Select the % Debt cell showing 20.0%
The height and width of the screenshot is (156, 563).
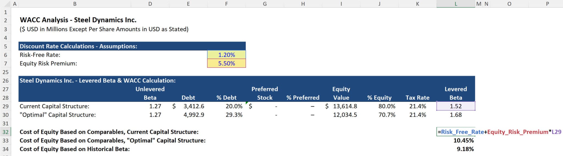click(234, 106)
